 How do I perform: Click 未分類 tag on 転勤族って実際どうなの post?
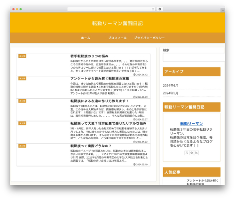(22, 146)
